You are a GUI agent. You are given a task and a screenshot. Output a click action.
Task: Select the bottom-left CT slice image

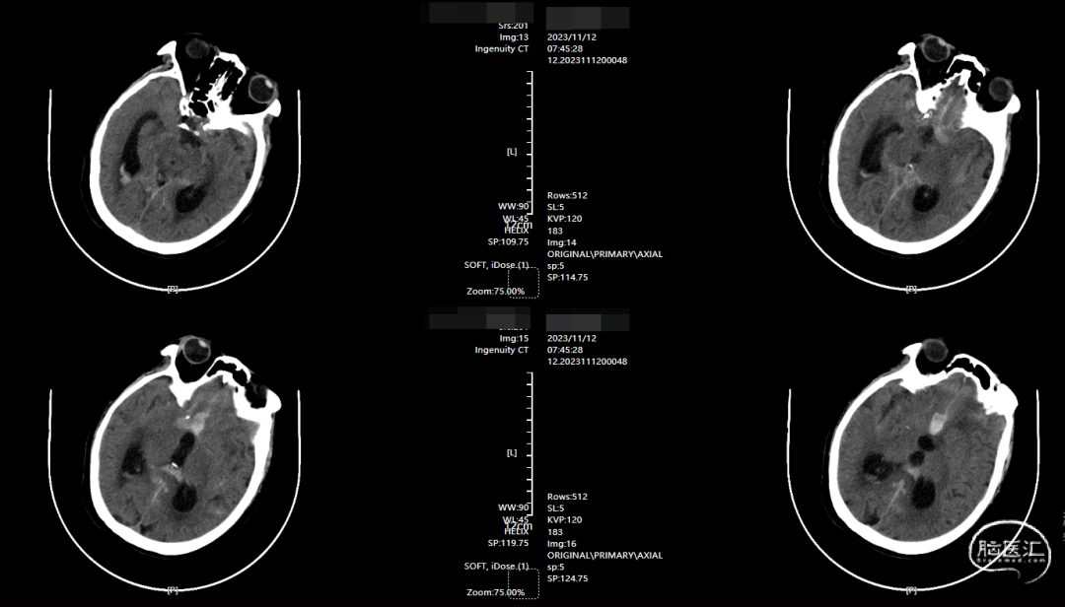(x=176, y=457)
